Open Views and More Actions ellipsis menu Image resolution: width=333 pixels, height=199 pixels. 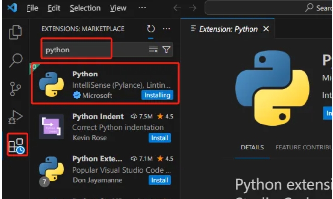[166, 29]
